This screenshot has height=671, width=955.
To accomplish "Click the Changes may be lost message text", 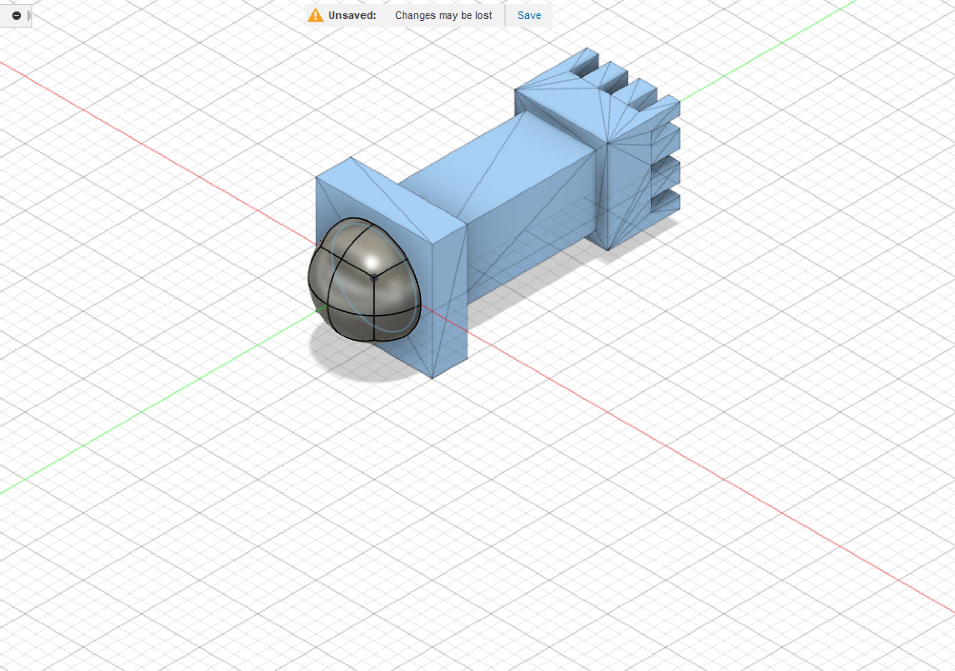I will (x=443, y=15).
